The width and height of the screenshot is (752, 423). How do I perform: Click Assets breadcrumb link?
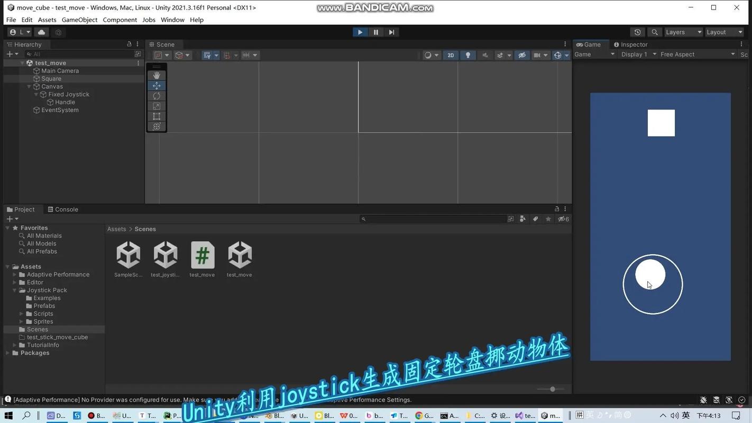116,229
